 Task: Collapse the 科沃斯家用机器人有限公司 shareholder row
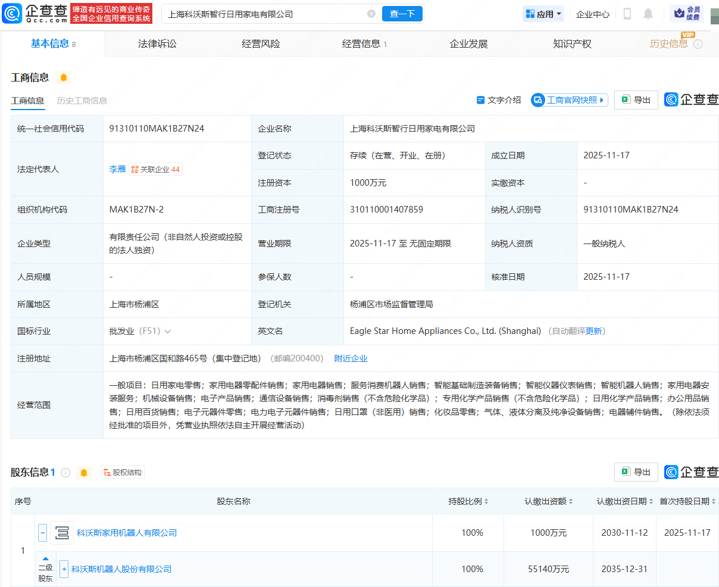click(42, 533)
